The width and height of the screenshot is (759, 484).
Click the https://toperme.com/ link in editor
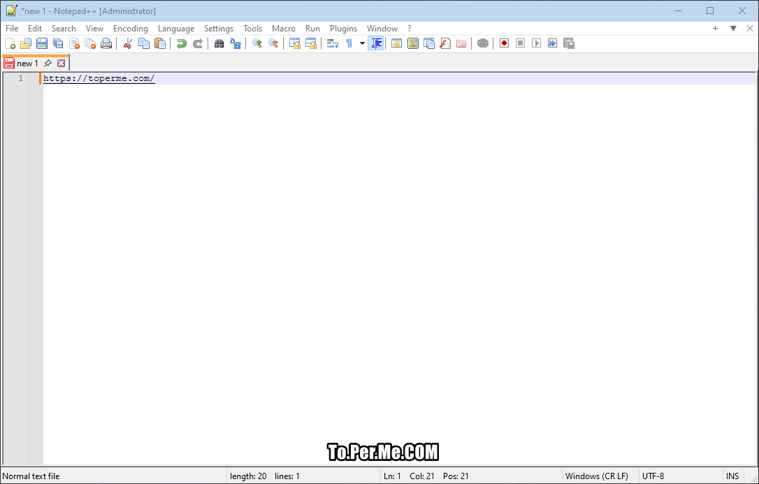[99, 79]
